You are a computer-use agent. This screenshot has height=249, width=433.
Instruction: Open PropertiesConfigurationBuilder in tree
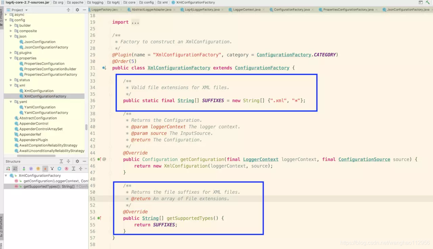(x=50, y=69)
